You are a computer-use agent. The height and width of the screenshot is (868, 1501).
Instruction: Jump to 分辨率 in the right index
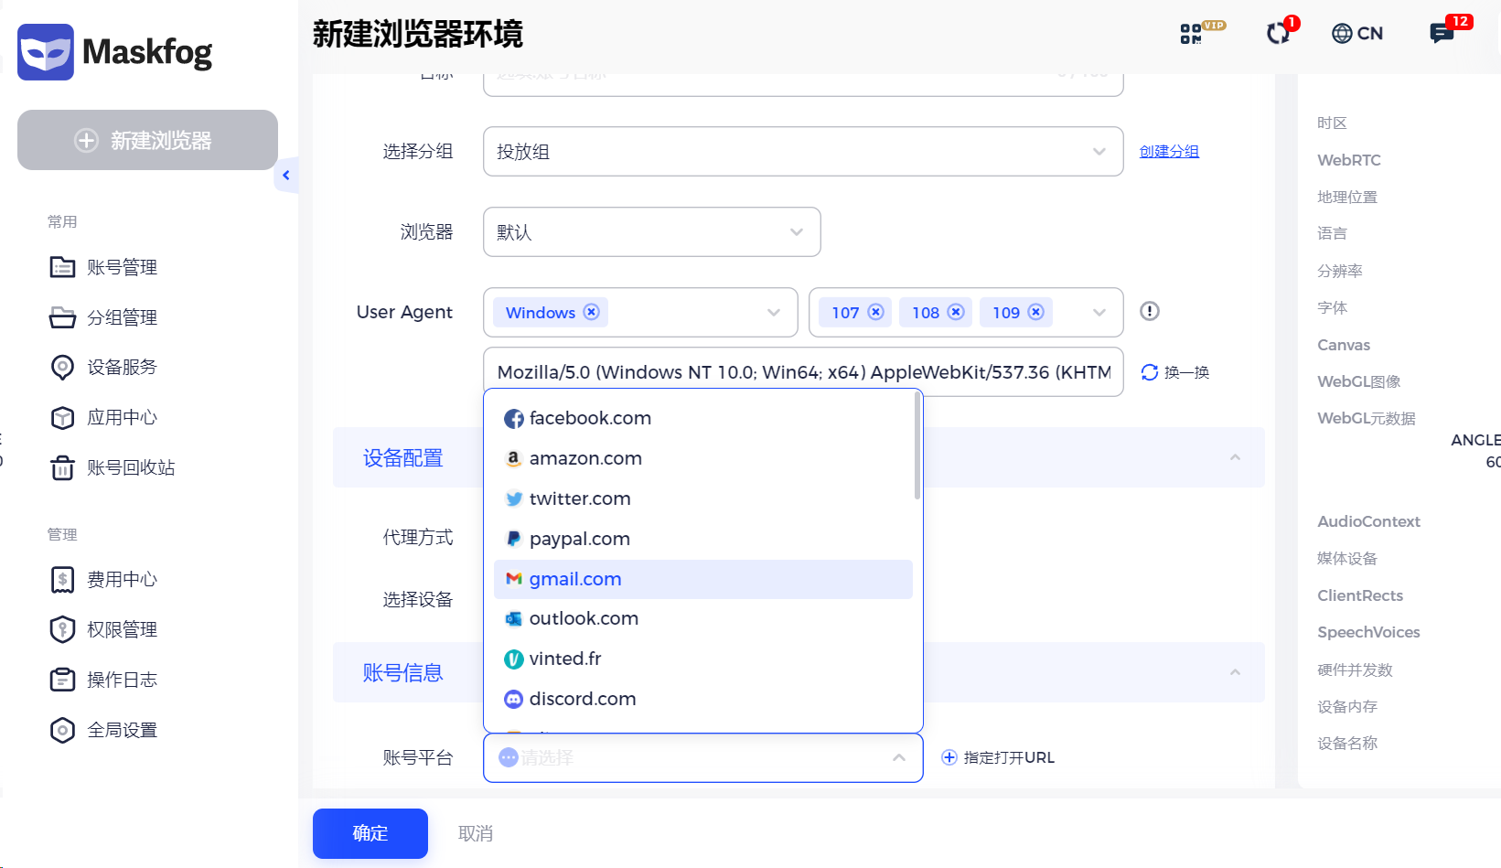click(1340, 271)
